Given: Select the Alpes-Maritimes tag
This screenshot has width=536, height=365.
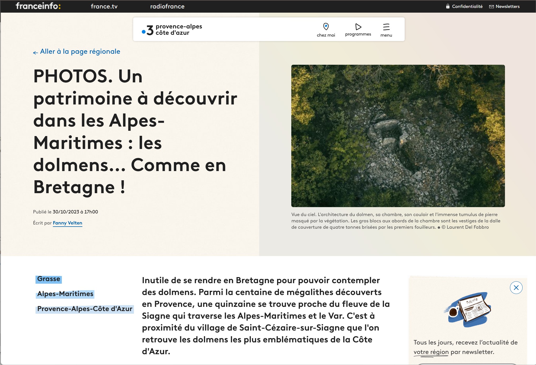Looking at the screenshot, I should (65, 294).
